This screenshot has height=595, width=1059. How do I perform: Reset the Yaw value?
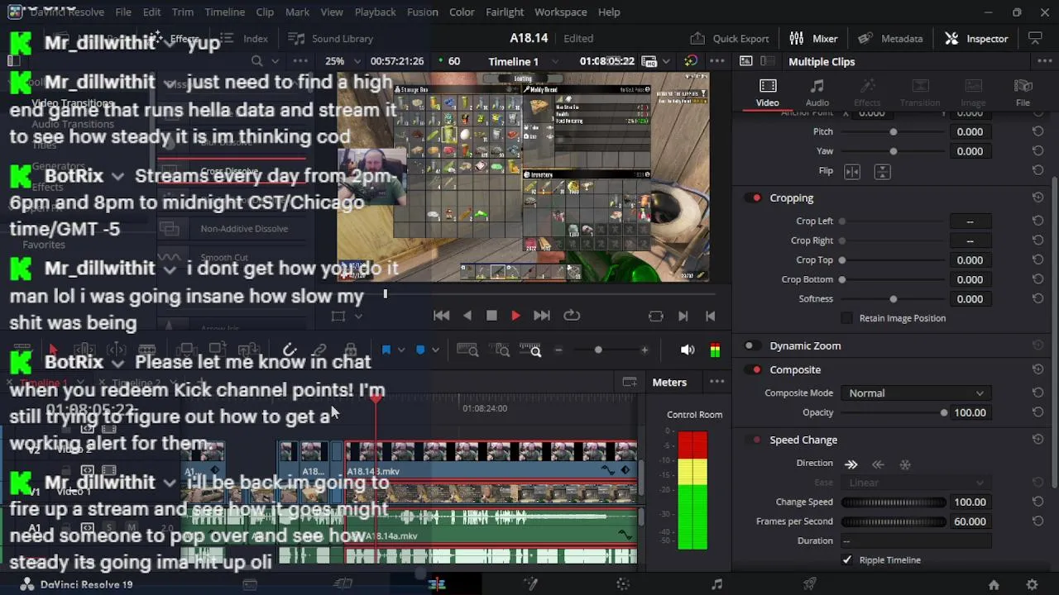coord(1037,151)
